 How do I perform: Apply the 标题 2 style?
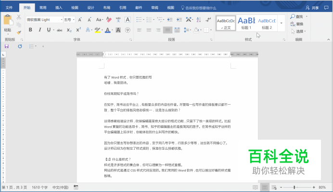(x=267, y=24)
